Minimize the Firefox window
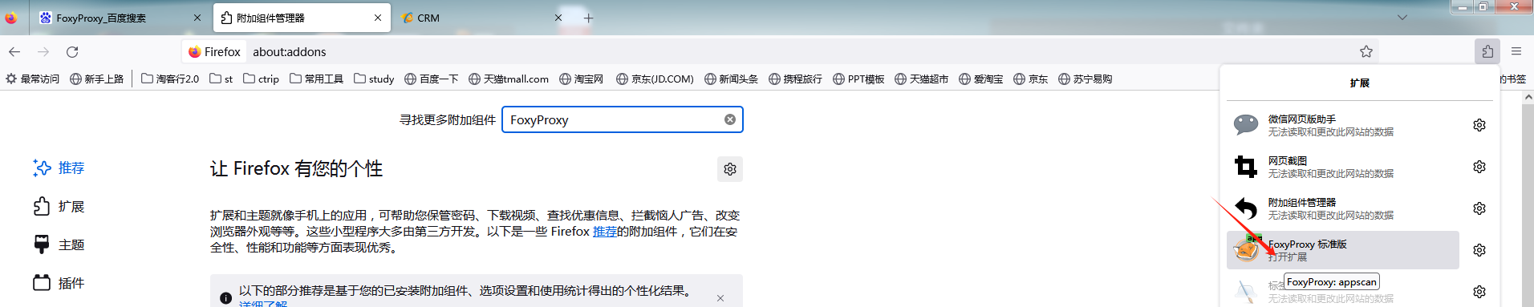The image size is (1534, 307). (x=1463, y=6)
